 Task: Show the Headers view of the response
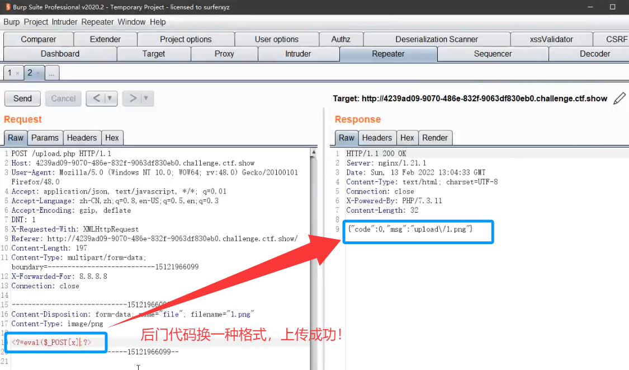tap(377, 138)
